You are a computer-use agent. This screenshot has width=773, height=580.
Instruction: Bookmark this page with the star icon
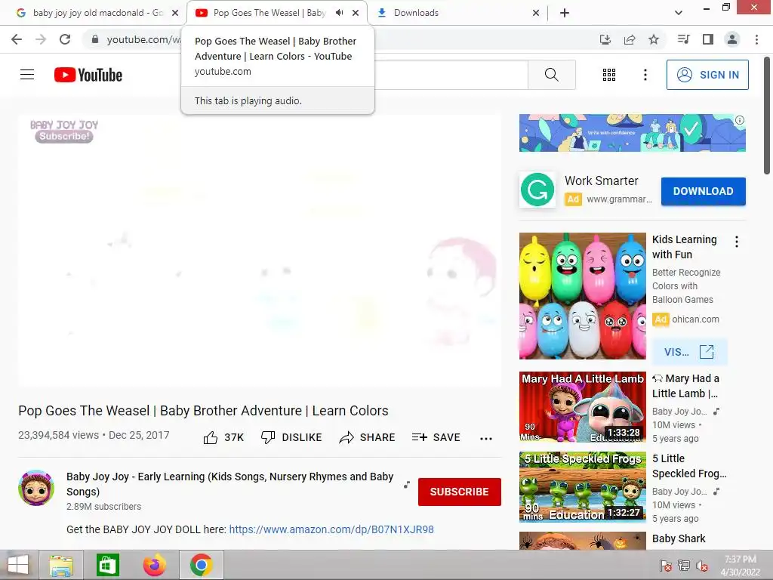coord(654,39)
